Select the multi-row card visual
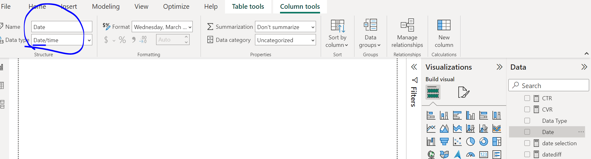591x159 pixels. [497, 154]
